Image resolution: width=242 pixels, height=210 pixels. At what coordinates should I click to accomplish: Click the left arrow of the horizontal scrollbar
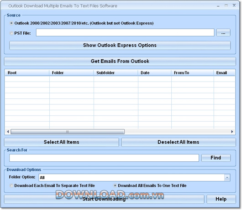[8, 132]
